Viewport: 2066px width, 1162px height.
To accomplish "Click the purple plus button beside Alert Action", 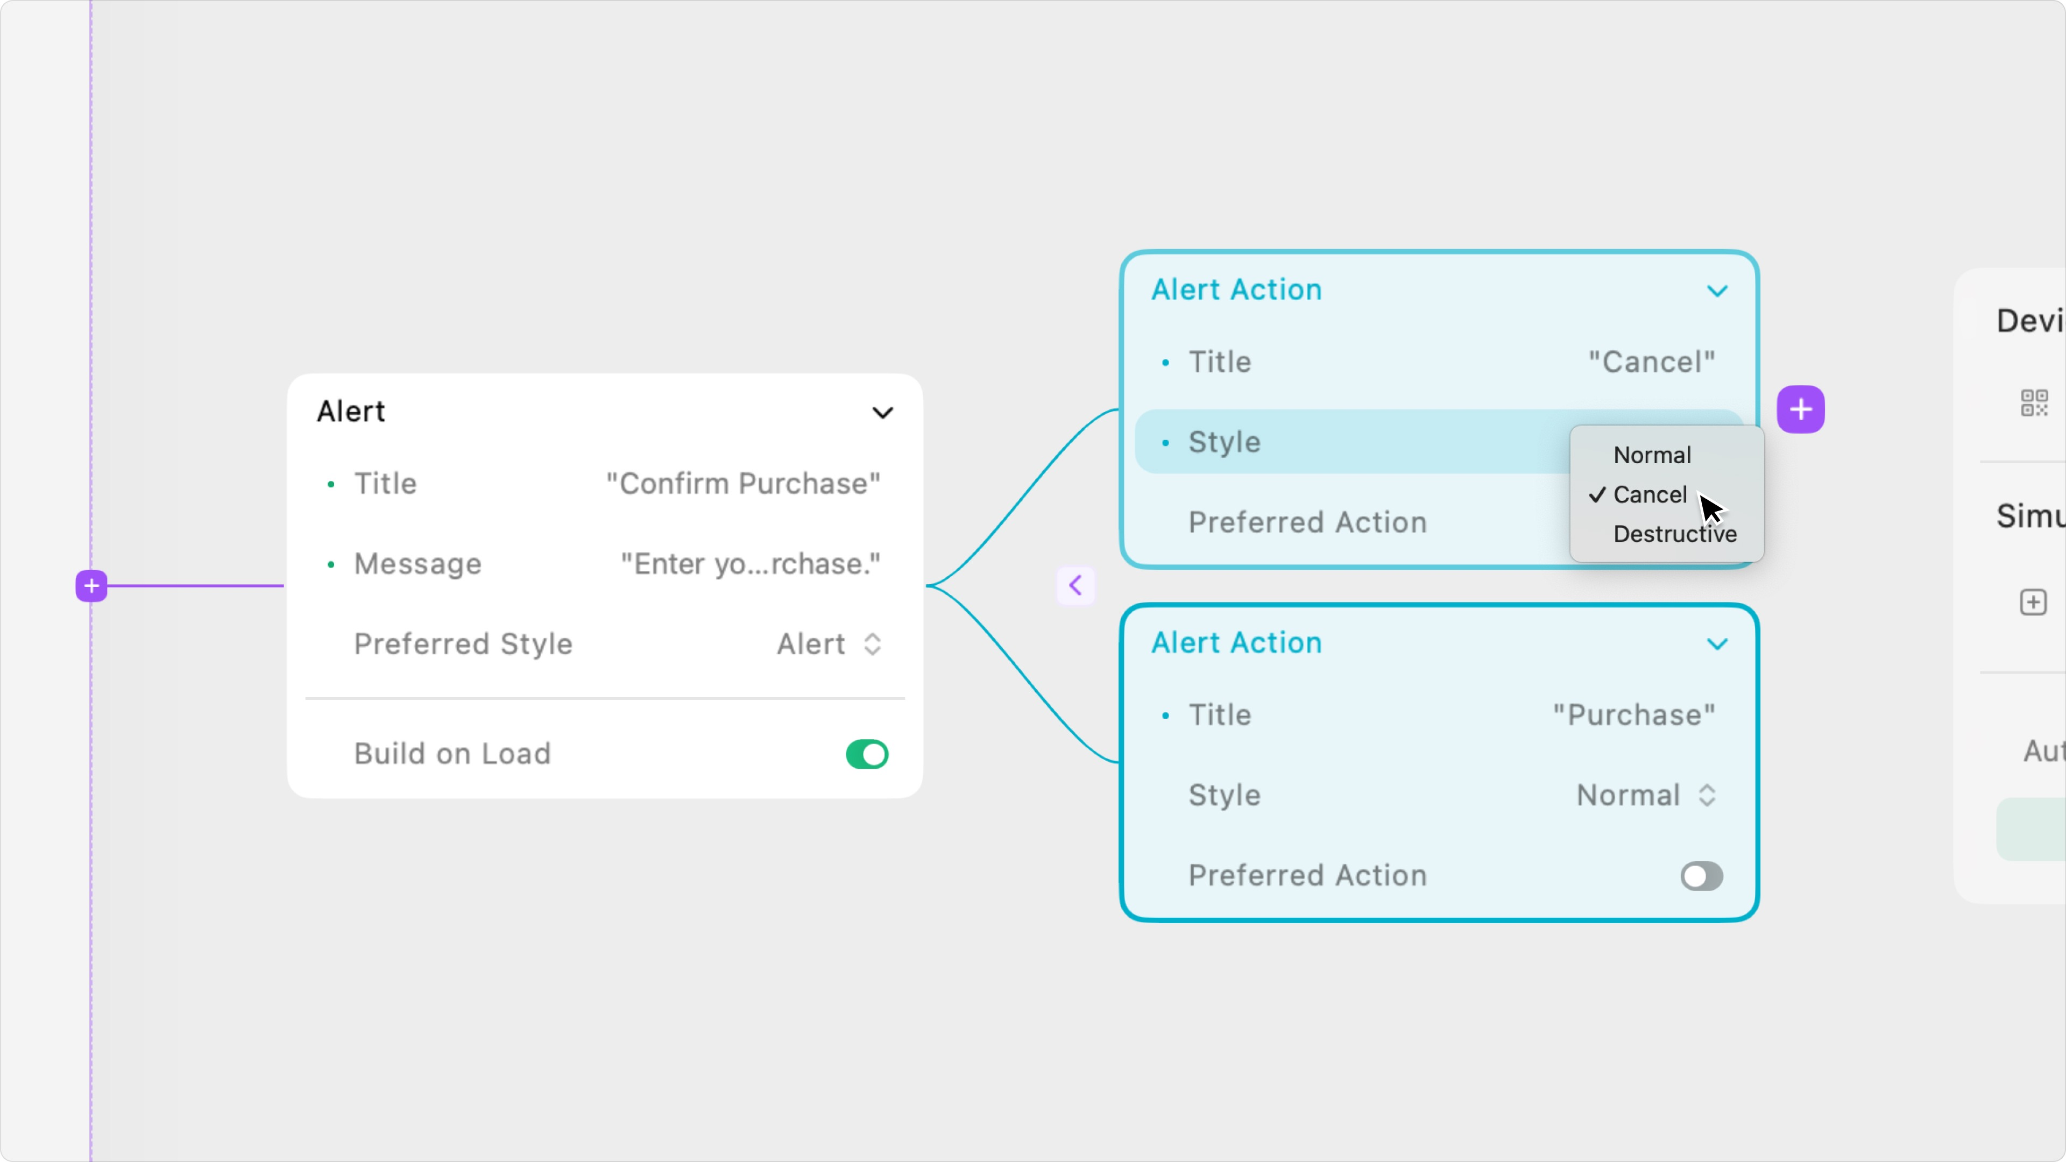I will [1800, 410].
